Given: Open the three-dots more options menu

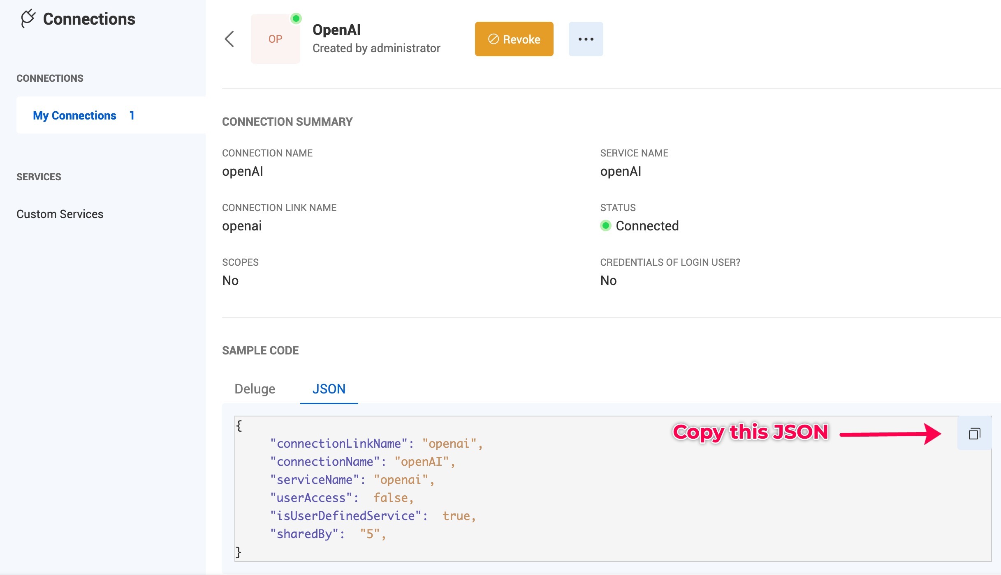Looking at the screenshot, I should [586, 39].
